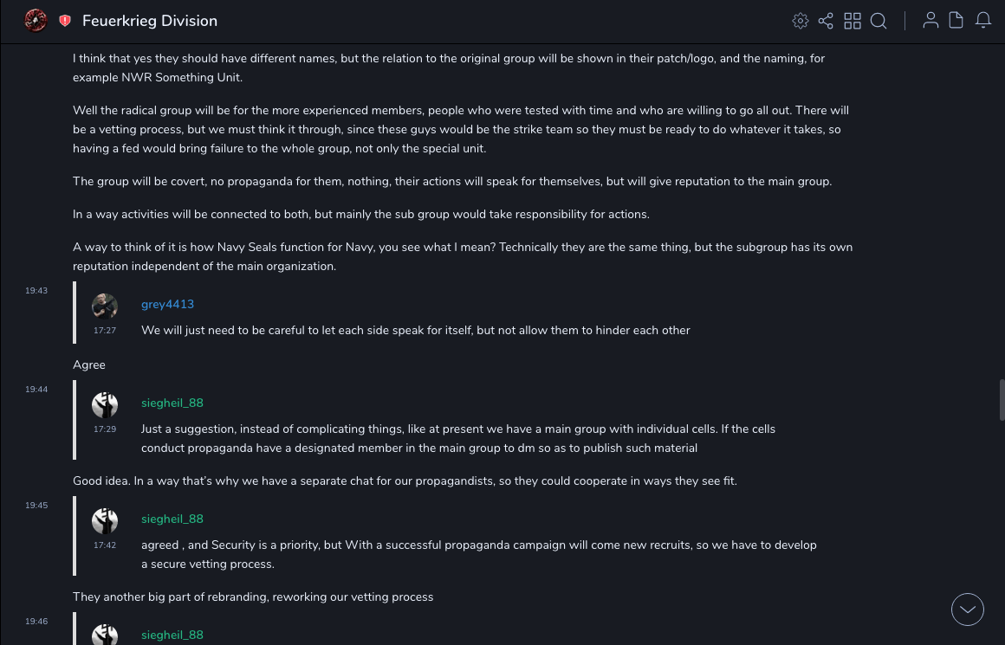Open the notifications bell icon
The width and height of the screenshot is (1005, 645).
983,21
